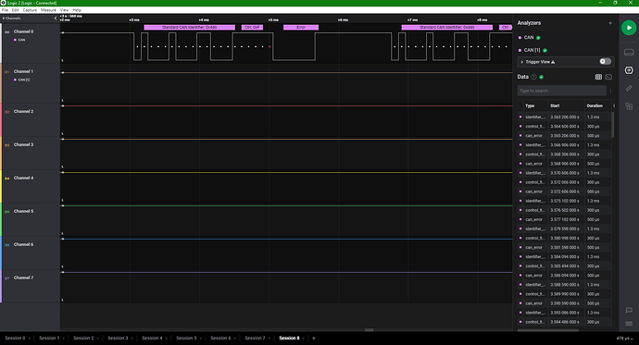The width and height of the screenshot is (639, 345).
Task: Select the CAN [1] analyzer entry
Action: (532, 50)
